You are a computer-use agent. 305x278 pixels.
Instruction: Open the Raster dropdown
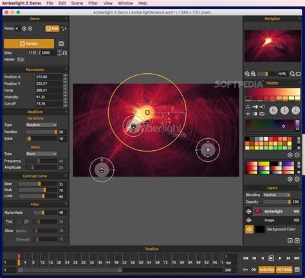(x=21, y=60)
